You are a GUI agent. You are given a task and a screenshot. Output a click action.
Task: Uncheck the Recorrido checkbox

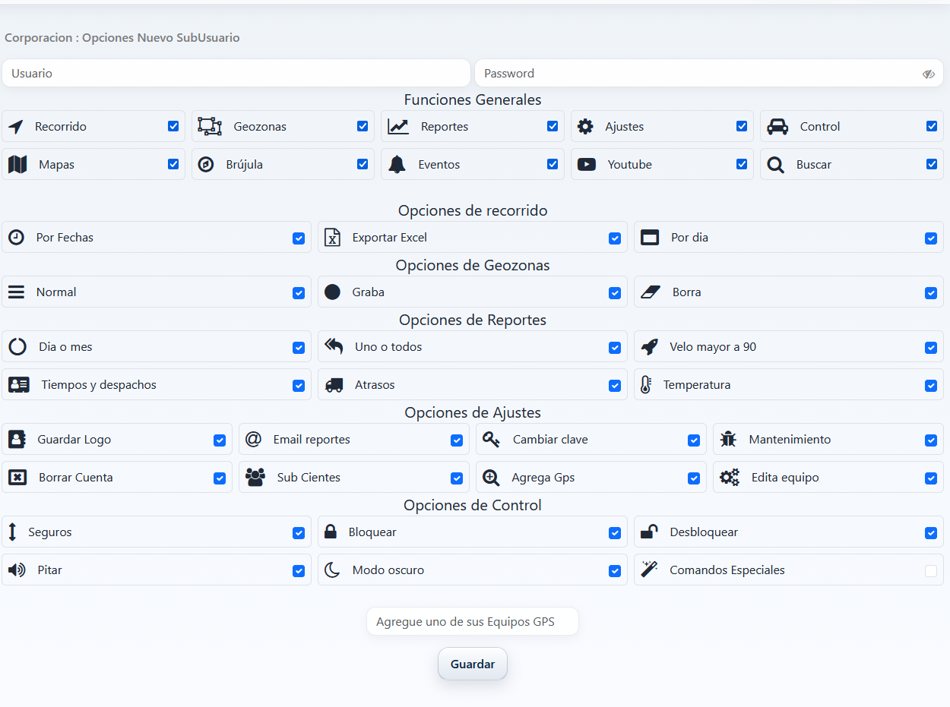tap(173, 126)
